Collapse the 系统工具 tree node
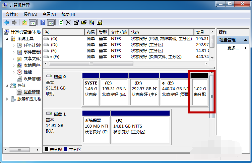 (8, 39)
